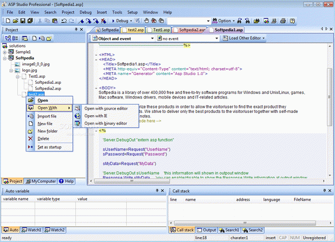Open the Setup menu
The height and width of the screenshot is (242, 335).
coord(132,12)
